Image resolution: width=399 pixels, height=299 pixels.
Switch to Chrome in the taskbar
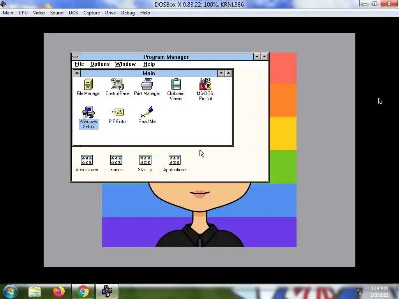[x=83, y=292]
